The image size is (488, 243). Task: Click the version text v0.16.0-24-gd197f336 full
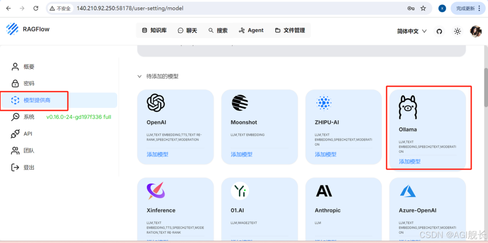point(79,117)
